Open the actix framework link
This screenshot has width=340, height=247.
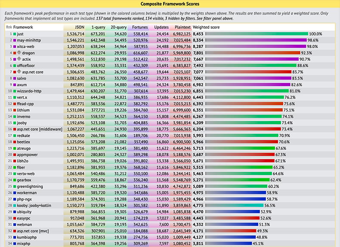[26, 59]
